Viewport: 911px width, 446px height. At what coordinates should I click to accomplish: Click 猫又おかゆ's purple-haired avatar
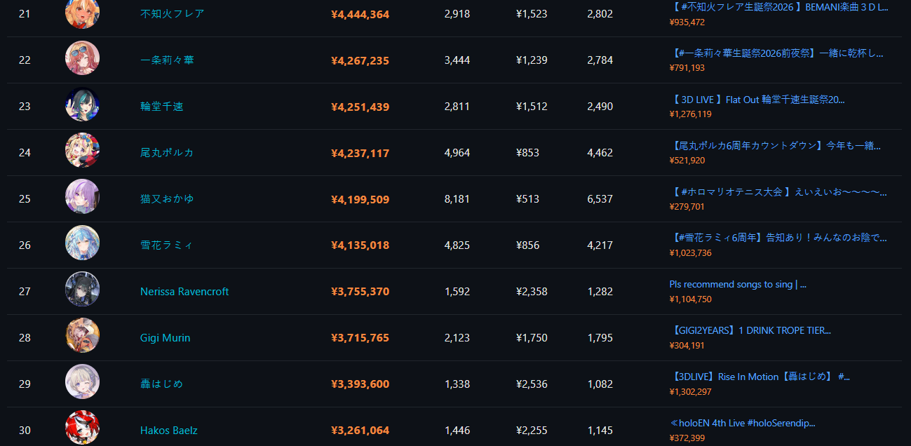(82, 198)
